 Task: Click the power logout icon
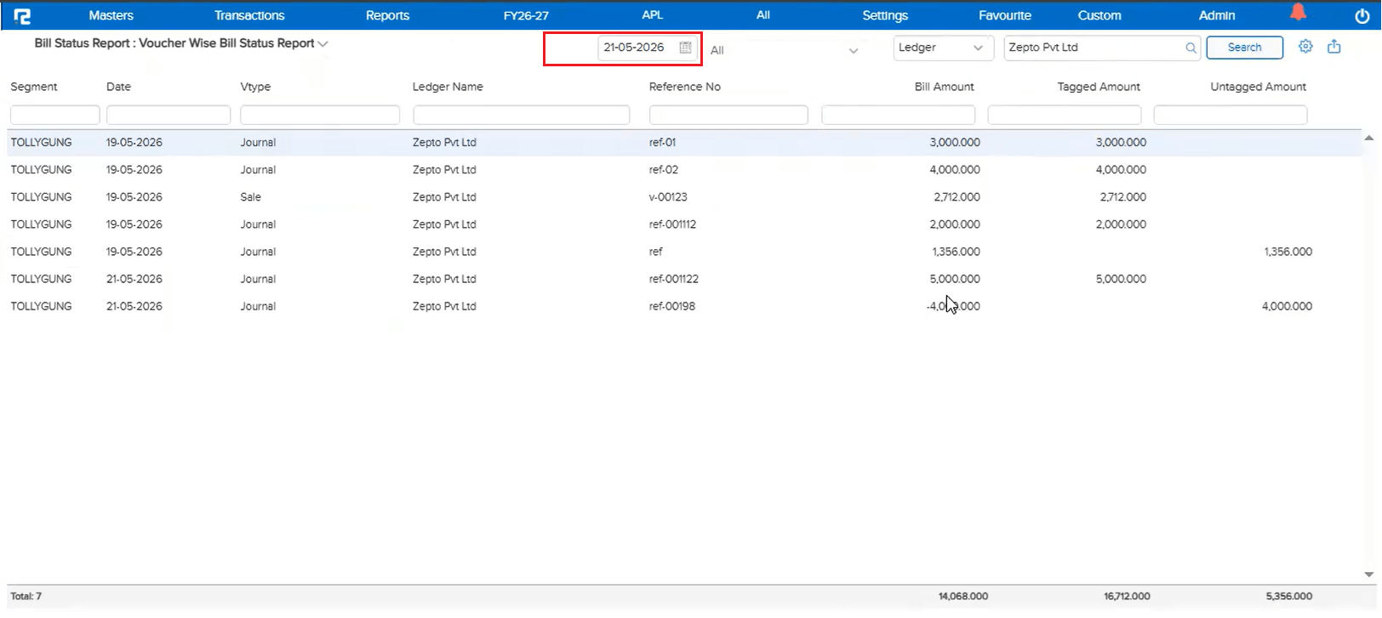click(1362, 16)
